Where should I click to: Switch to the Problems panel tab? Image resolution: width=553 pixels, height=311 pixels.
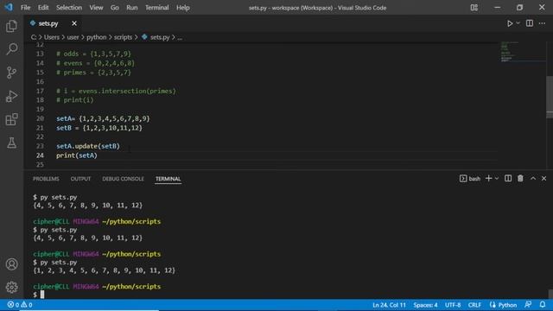[46, 179]
